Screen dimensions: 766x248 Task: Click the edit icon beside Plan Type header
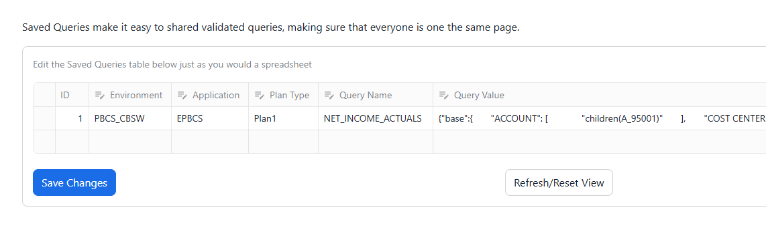coord(259,95)
